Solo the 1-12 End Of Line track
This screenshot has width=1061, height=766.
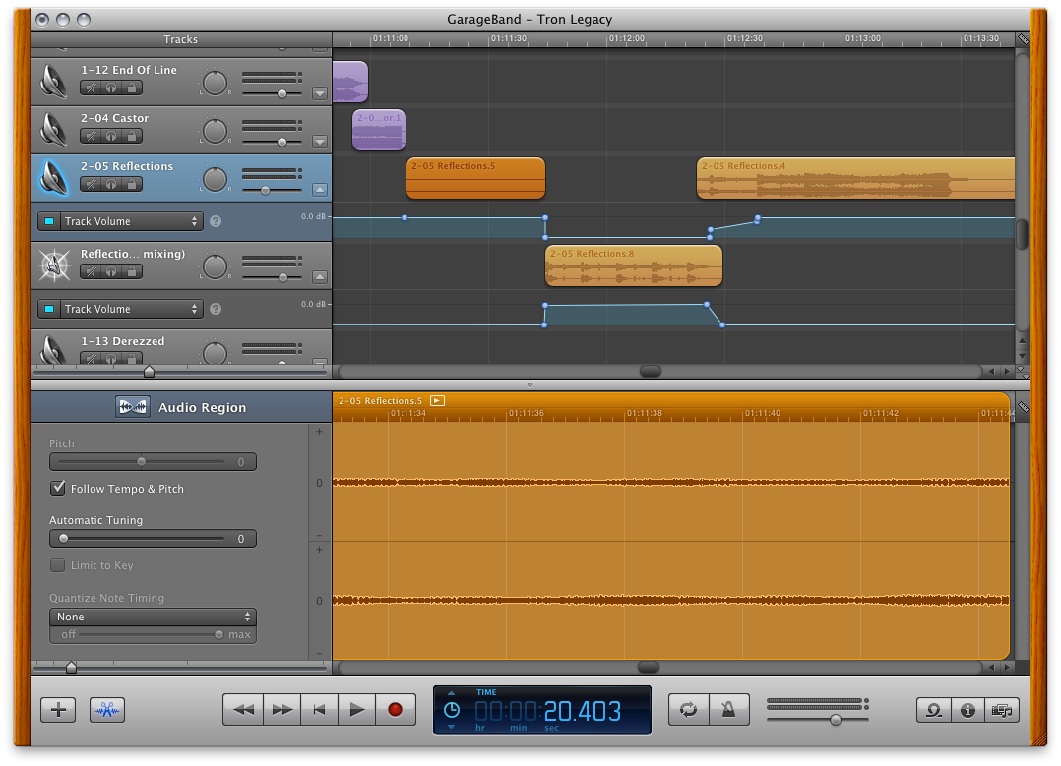point(111,88)
